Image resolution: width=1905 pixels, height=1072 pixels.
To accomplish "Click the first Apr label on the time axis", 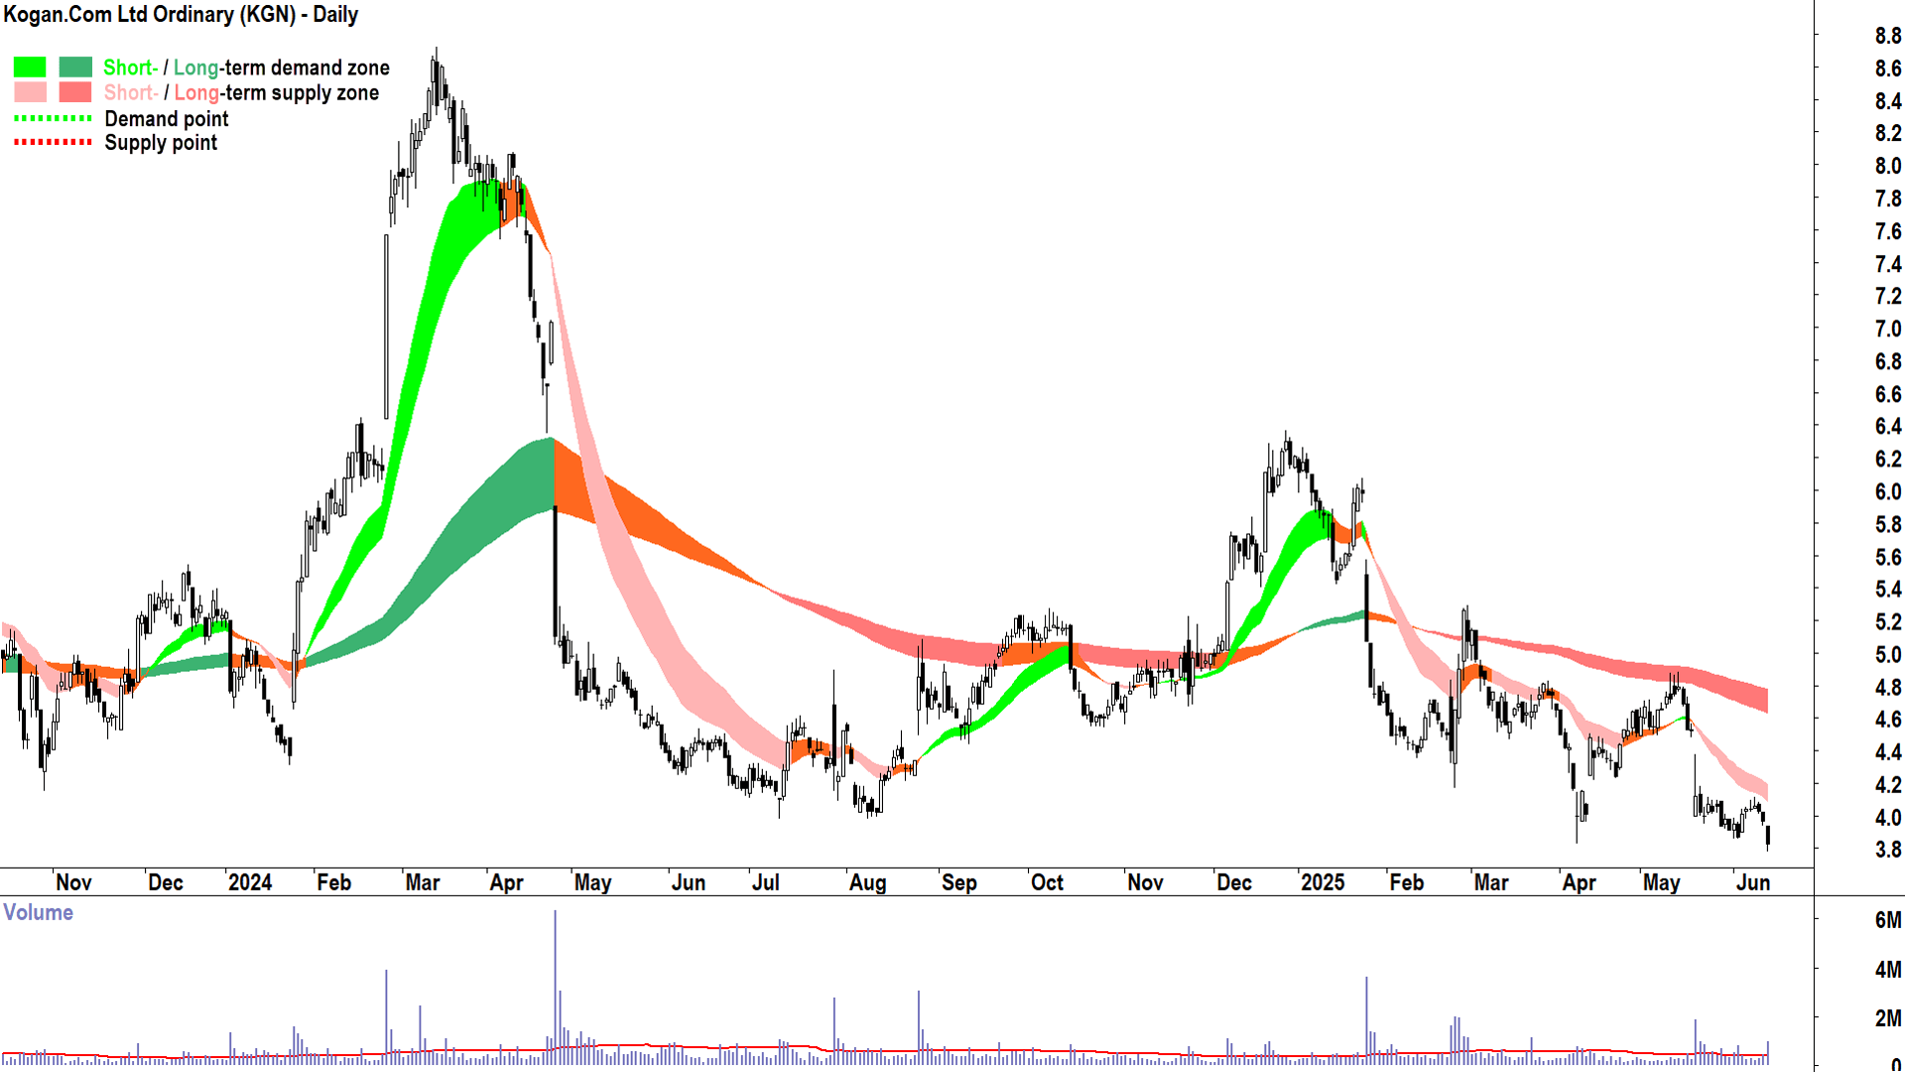I will 507,882.
